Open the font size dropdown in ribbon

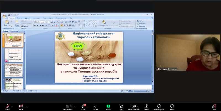click(49, 22)
